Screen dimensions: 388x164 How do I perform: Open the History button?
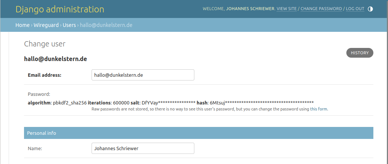pyautogui.click(x=359, y=53)
